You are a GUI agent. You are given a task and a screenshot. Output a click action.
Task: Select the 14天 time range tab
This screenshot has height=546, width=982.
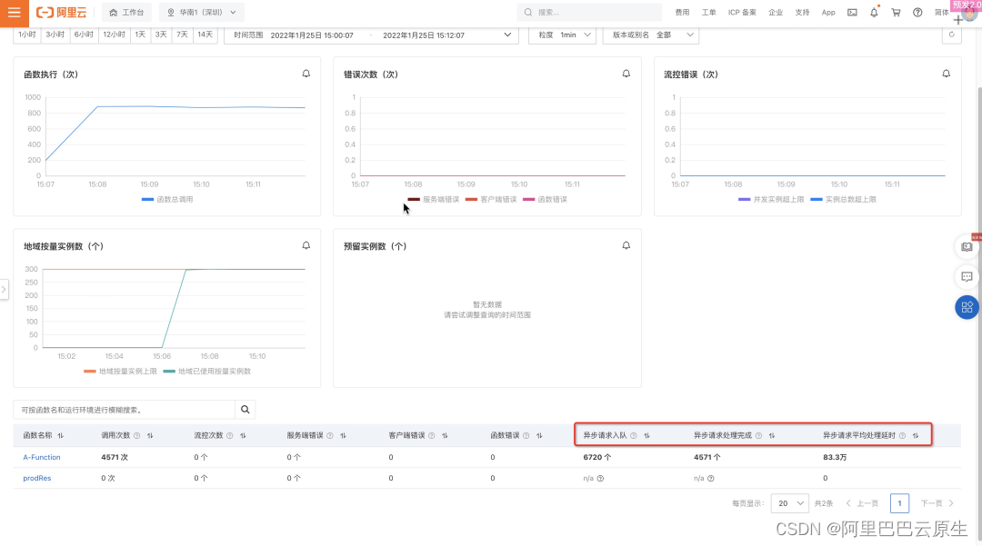pos(205,35)
